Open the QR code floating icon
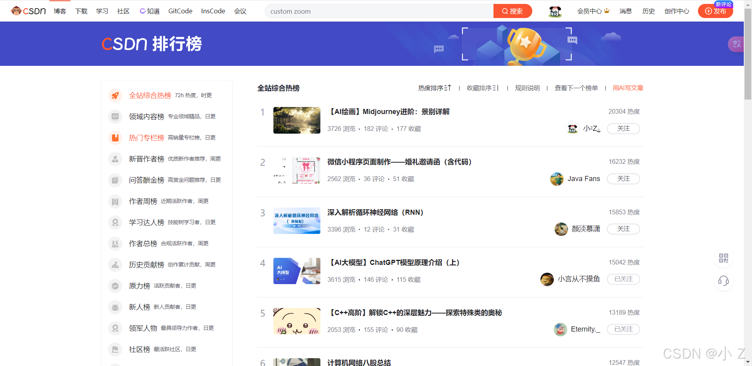The width and height of the screenshot is (752, 366). point(723,258)
